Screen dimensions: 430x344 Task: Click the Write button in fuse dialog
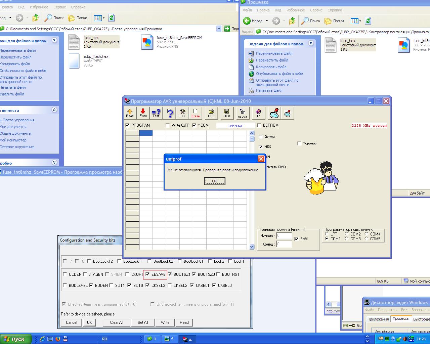click(x=165, y=322)
